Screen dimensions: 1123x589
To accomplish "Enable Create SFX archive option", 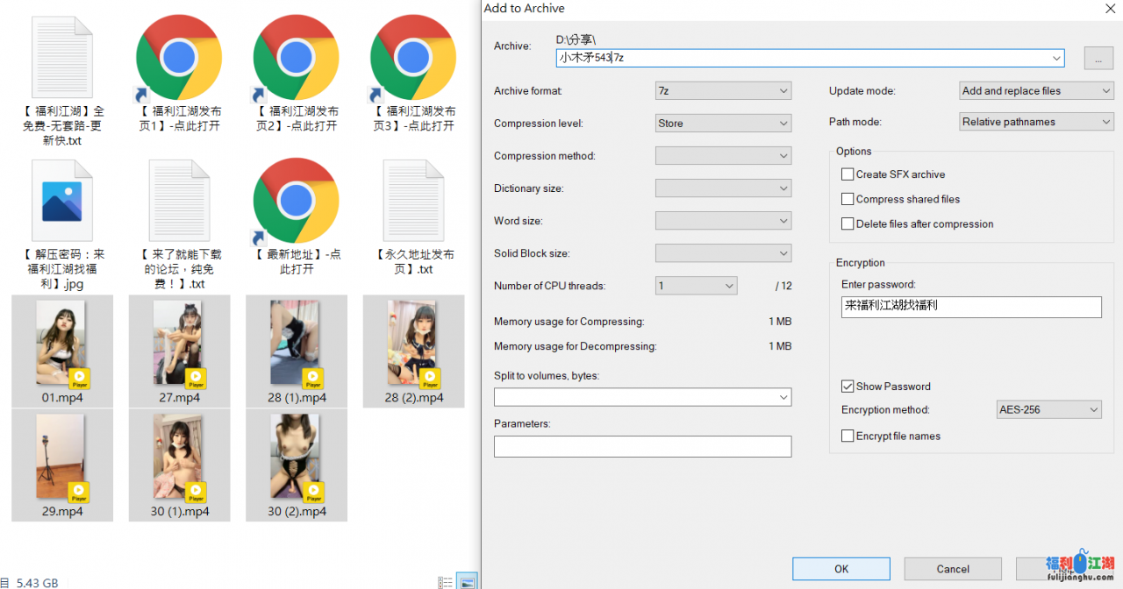I will [848, 174].
